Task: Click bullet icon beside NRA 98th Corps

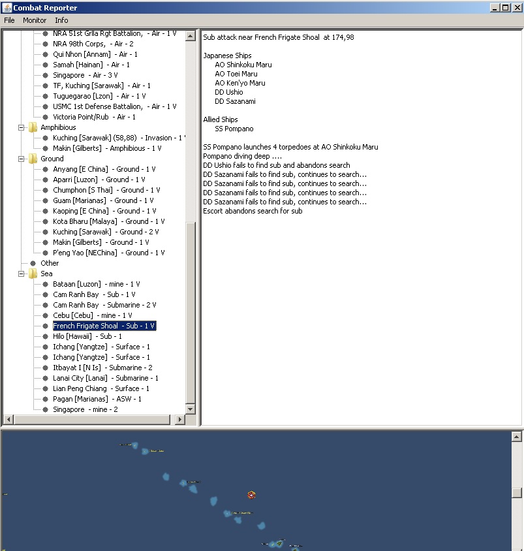Action: click(45, 44)
